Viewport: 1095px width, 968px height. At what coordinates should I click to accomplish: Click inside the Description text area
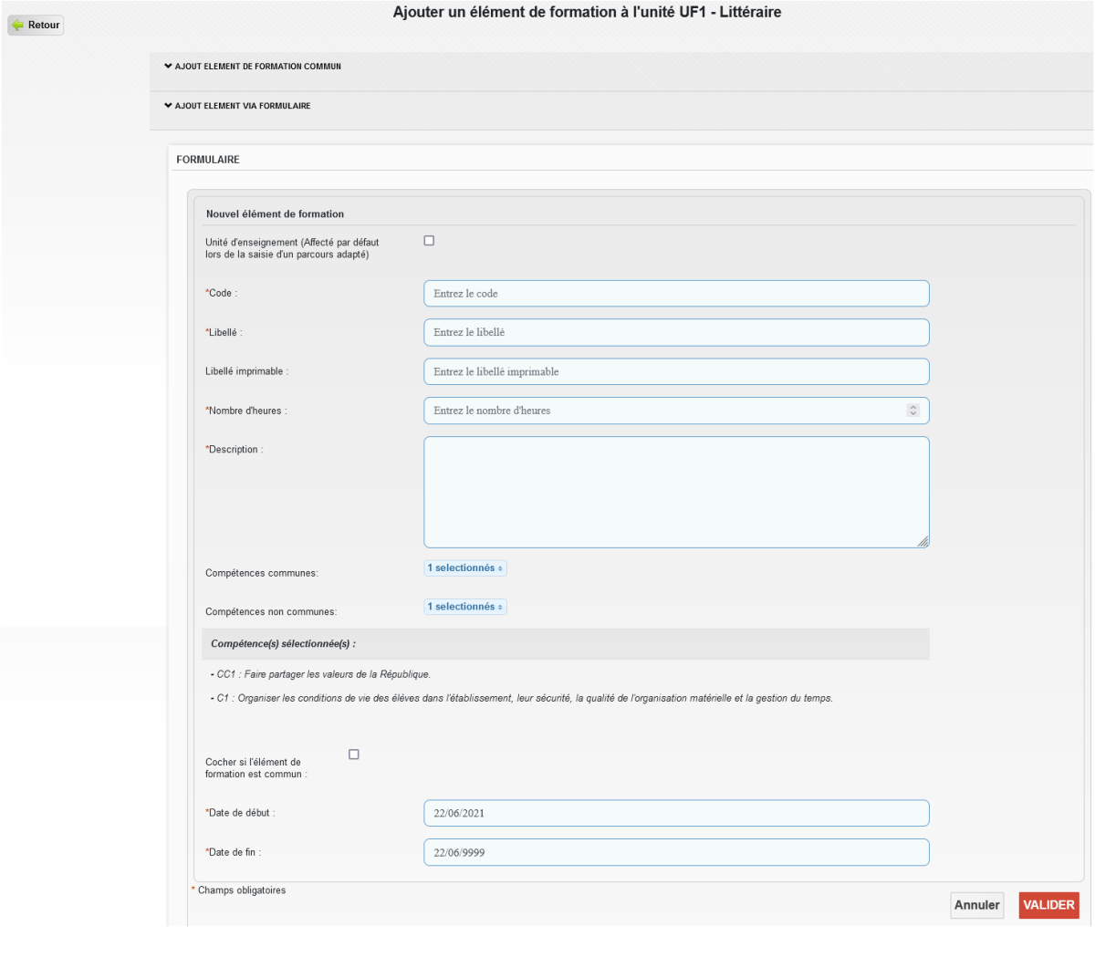pos(675,492)
